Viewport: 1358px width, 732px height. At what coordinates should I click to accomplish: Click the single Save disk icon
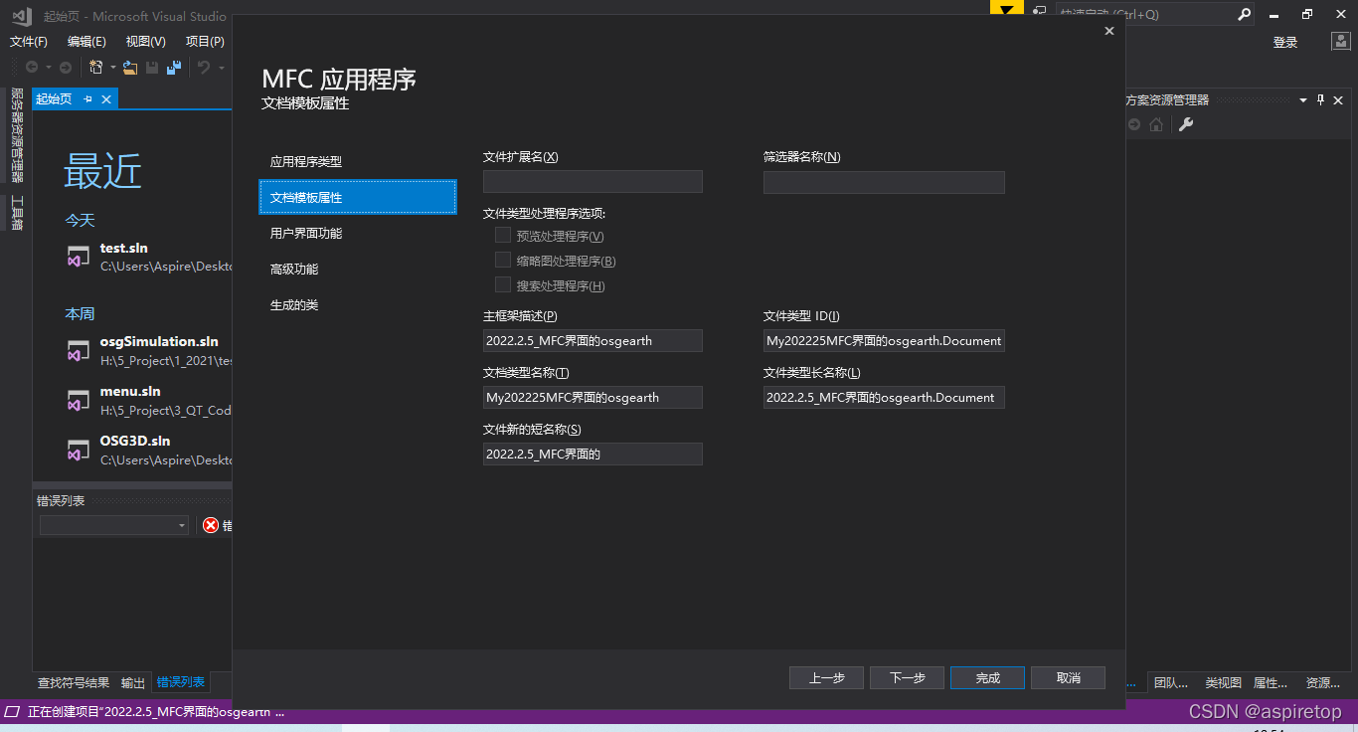click(152, 68)
